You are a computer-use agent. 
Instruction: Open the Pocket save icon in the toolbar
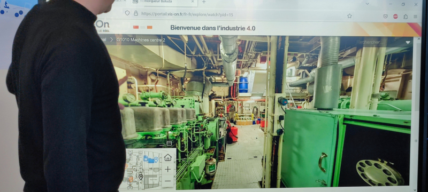(385, 17)
